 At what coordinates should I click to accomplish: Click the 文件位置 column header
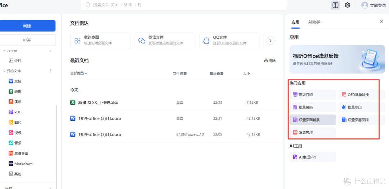pos(180,74)
